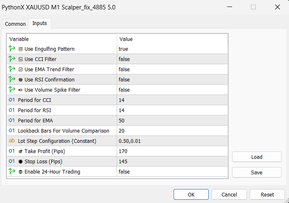Open the Use RSI Confirmation value dropdown

172,80
